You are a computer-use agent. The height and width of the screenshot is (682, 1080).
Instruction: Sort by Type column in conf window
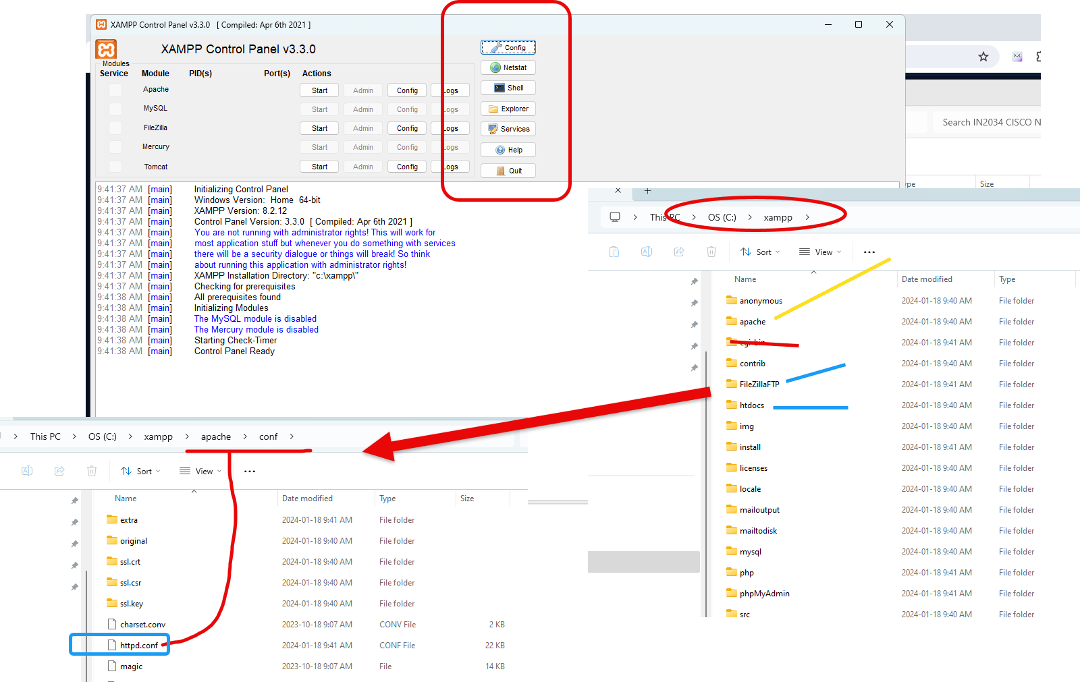[x=387, y=499]
